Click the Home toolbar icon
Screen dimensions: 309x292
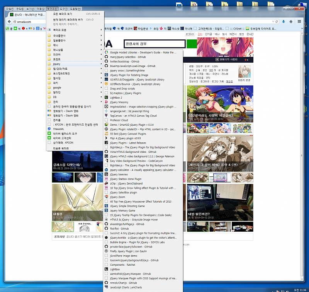coord(292,21)
